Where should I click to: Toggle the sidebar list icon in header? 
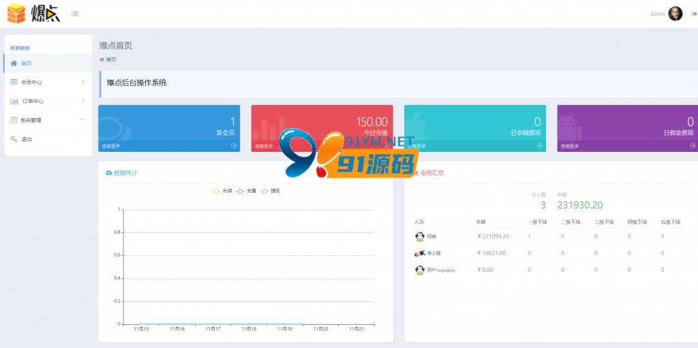pos(75,14)
